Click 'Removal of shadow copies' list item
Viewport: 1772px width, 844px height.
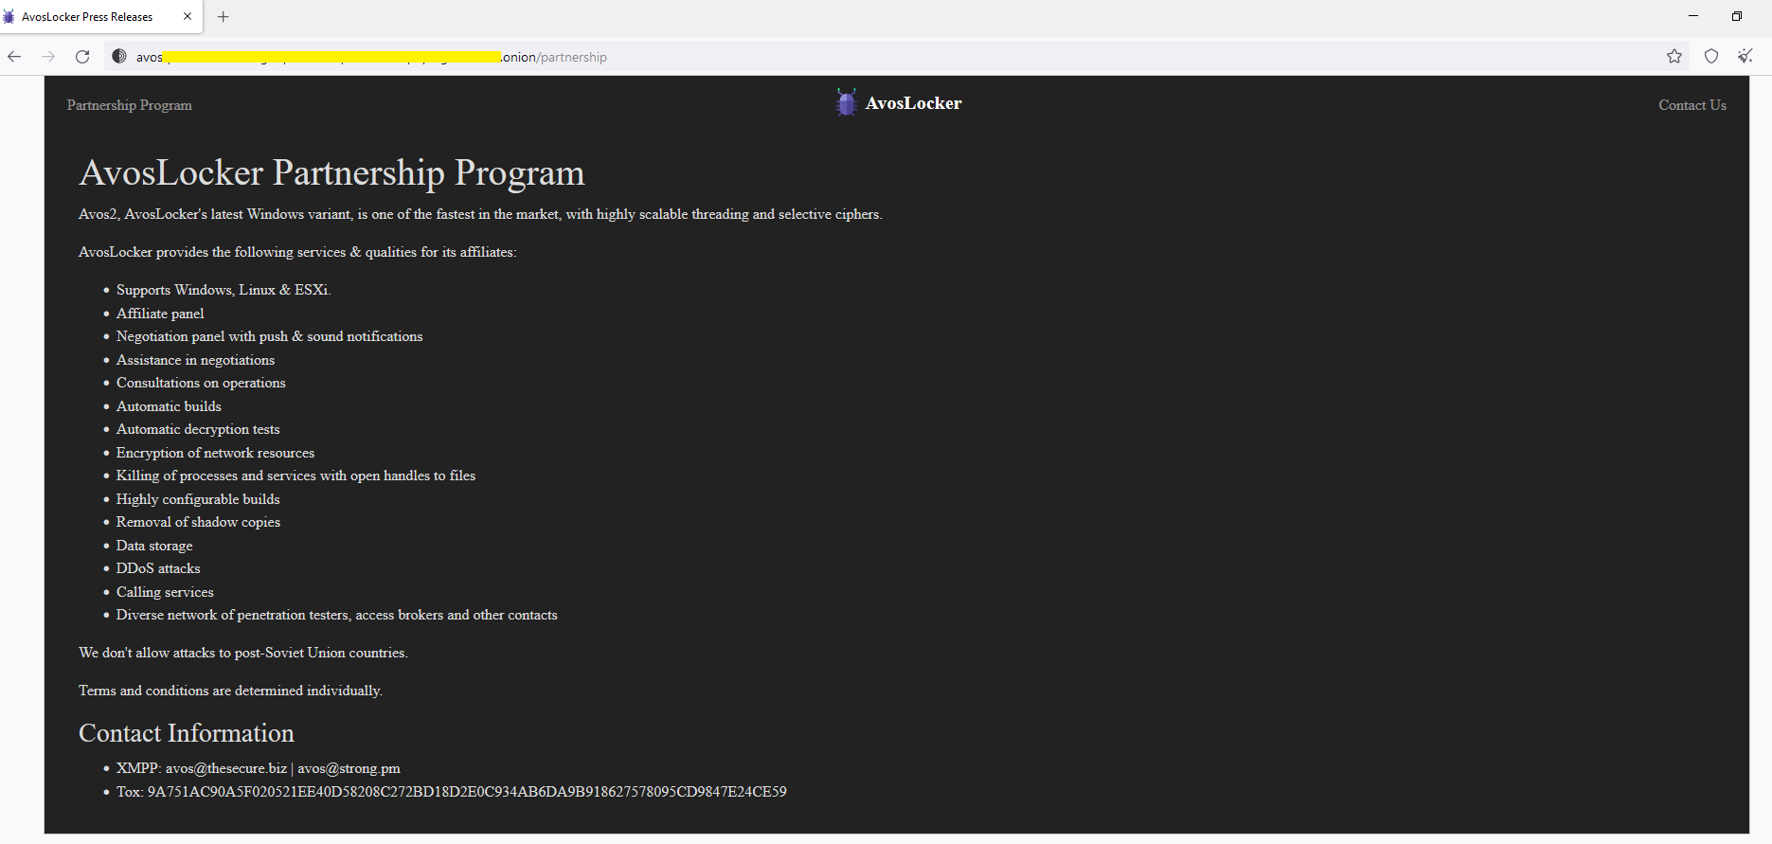(x=198, y=522)
